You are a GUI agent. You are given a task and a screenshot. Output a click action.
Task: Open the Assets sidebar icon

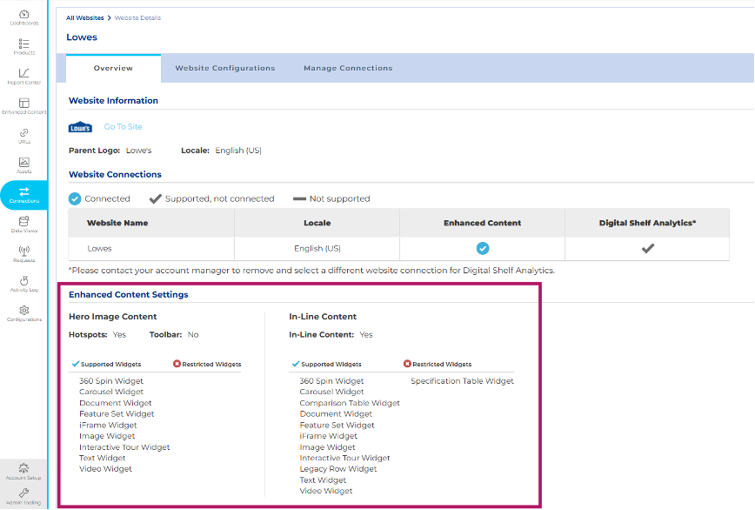pyautogui.click(x=24, y=162)
